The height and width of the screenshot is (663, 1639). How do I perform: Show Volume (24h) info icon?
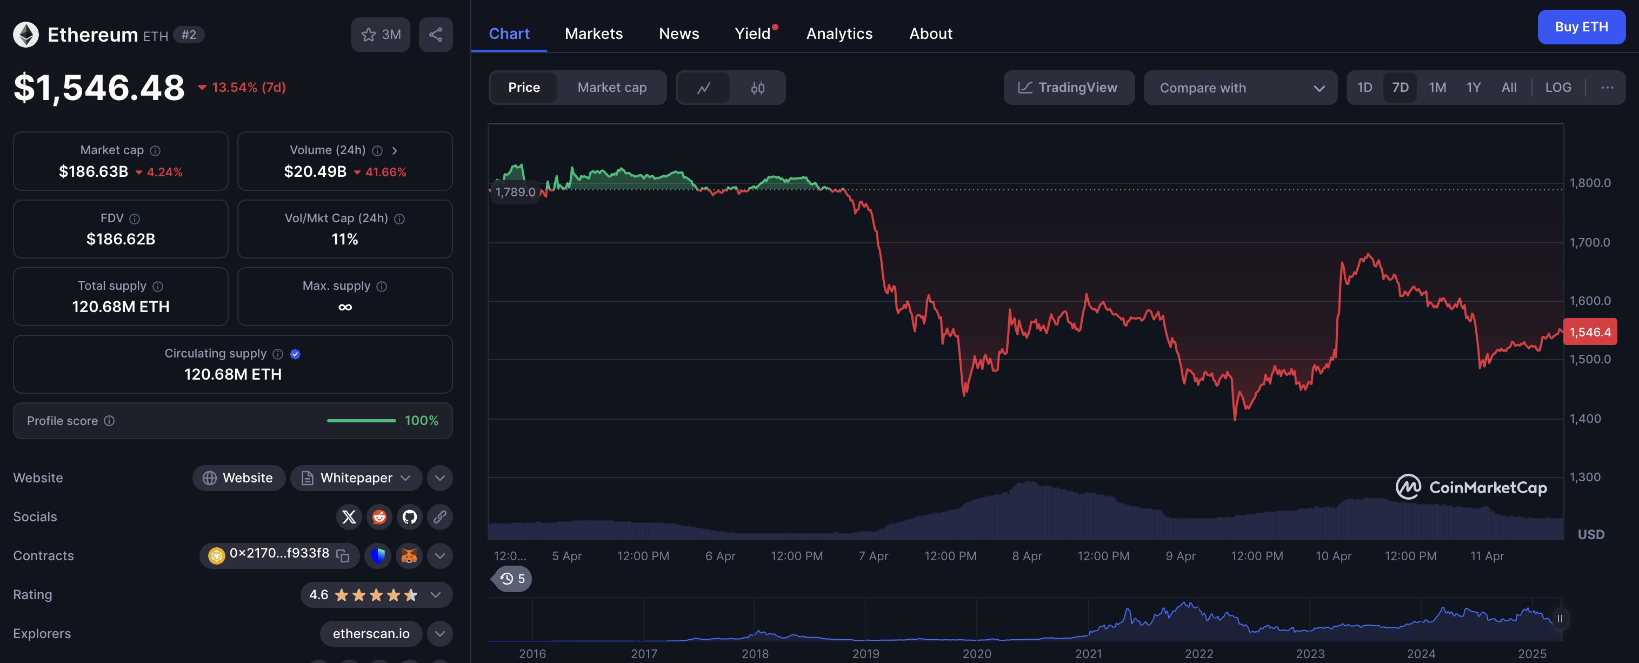click(x=377, y=151)
